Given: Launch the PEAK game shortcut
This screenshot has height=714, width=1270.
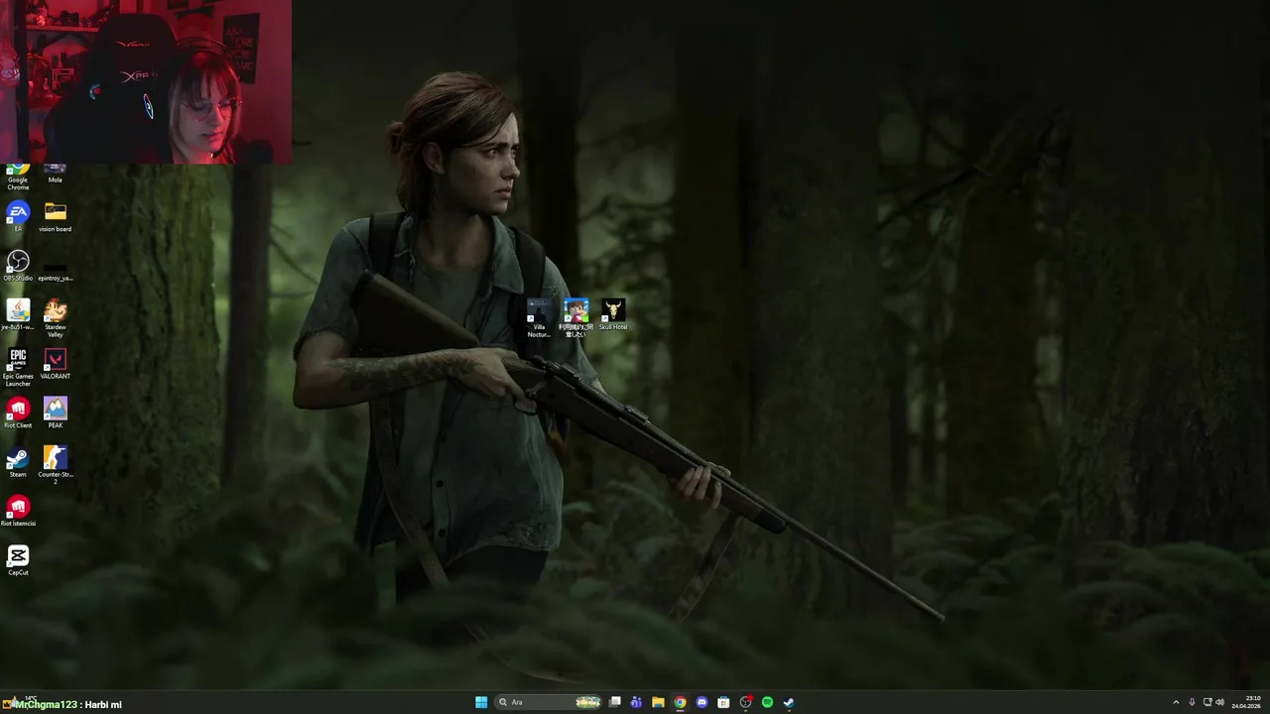Looking at the screenshot, I should 56,413.
